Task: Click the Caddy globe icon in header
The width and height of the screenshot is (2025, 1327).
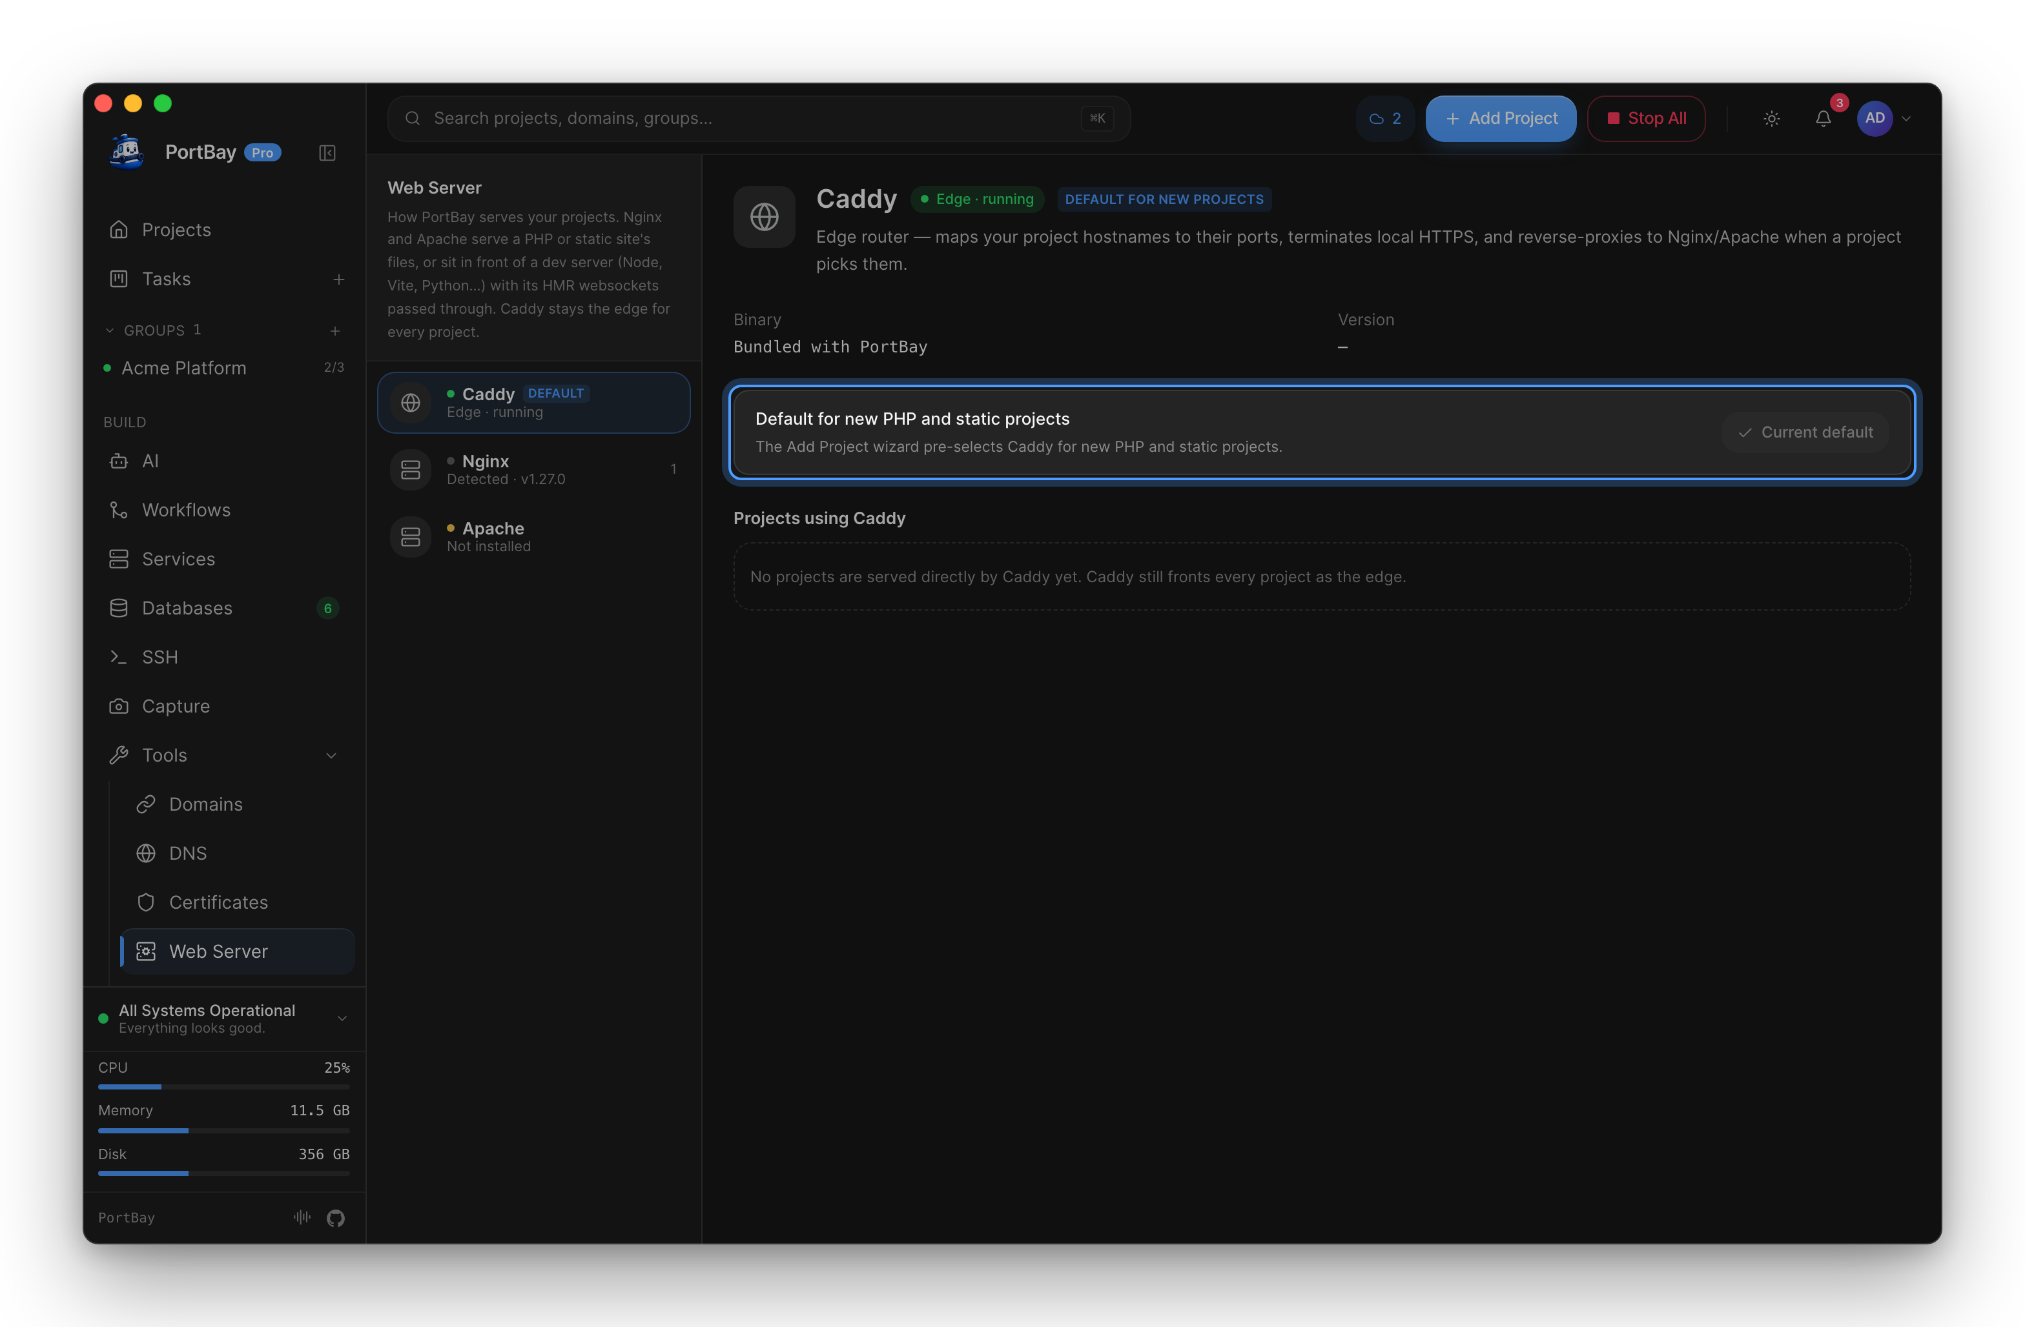Action: click(764, 217)
